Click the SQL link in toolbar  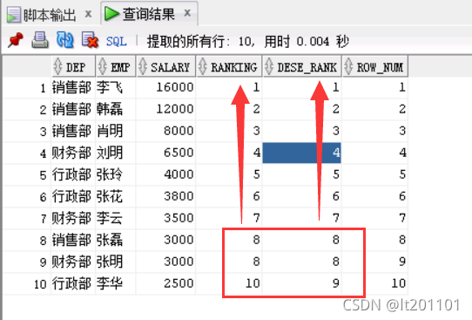[x=116, y=41]
